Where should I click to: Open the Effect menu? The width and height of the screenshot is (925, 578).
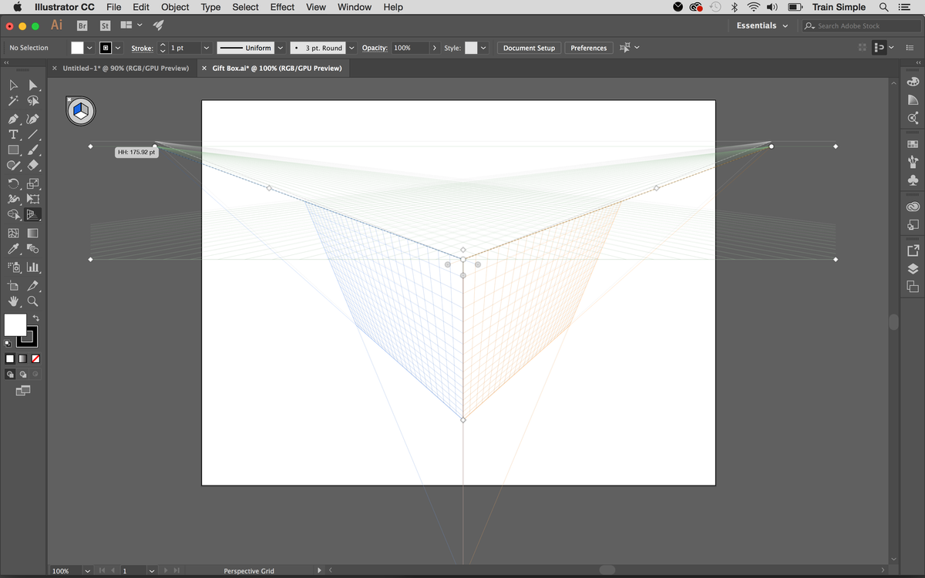coord(281,7)
